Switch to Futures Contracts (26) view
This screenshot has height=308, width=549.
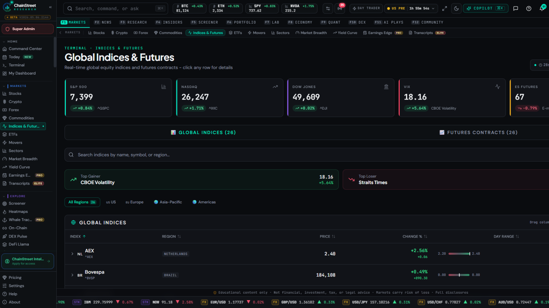coord(479,132)
